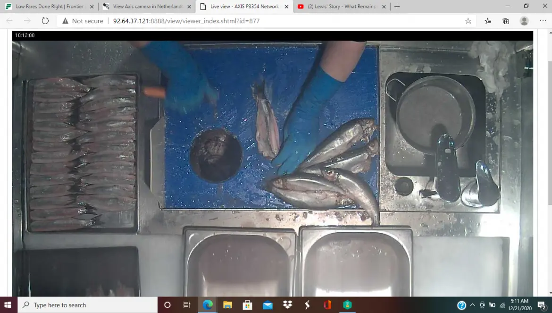The image size is (552, 313).
Task: Click the address bar URL
Action: point(186,21)
